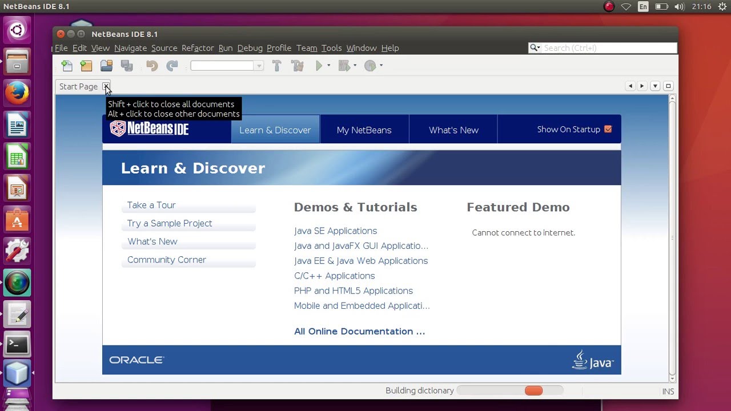The image size is (731, 411).
Task: Open the network indicator in the top panel
Action: [x=626, y=7]
